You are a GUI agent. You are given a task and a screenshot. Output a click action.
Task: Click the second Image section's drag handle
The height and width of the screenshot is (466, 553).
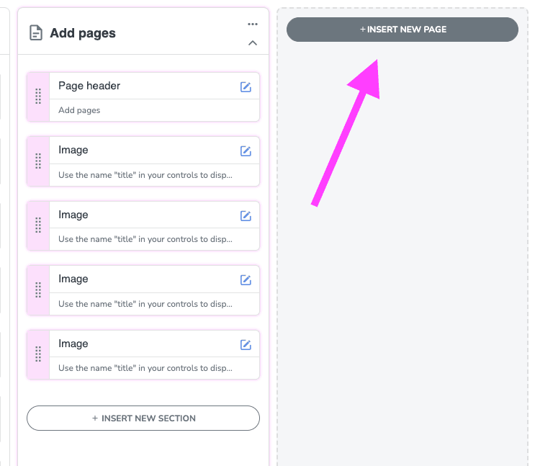point(38,225)
